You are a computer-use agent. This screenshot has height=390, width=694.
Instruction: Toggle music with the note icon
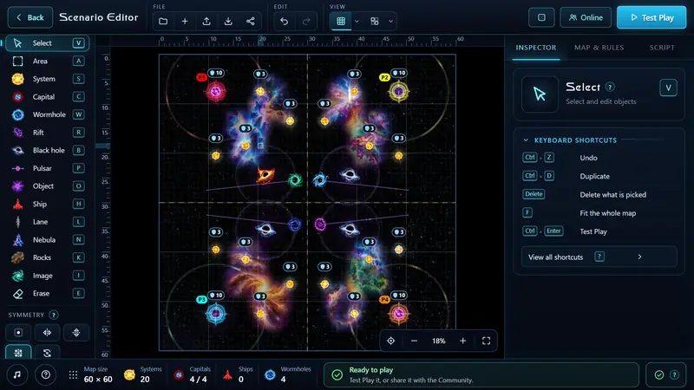[17, 375]
